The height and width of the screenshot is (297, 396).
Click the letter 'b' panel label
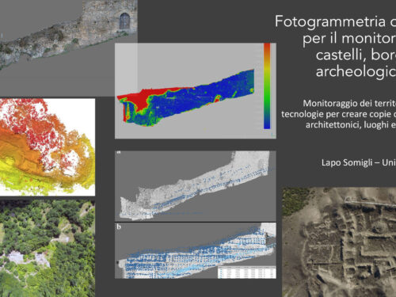[119, 227]
